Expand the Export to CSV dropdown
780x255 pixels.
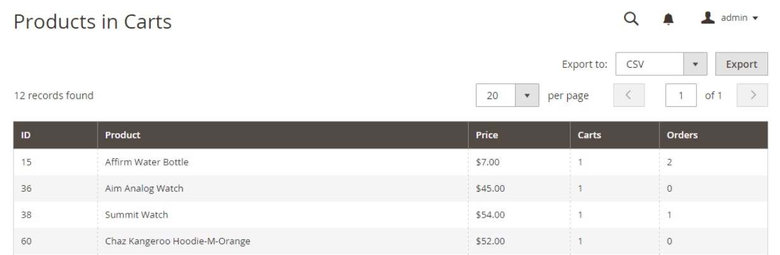pos(695,64)
